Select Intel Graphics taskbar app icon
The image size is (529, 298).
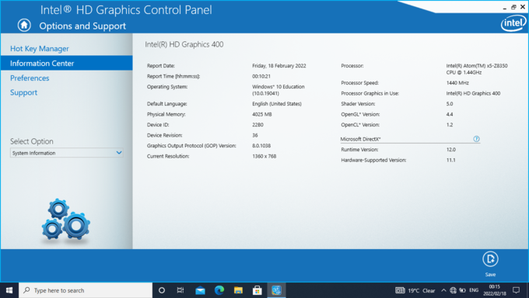pos(276,290)
